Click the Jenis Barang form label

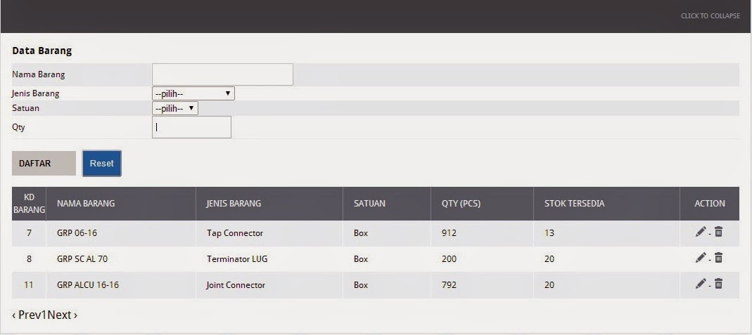pos(35,93)
